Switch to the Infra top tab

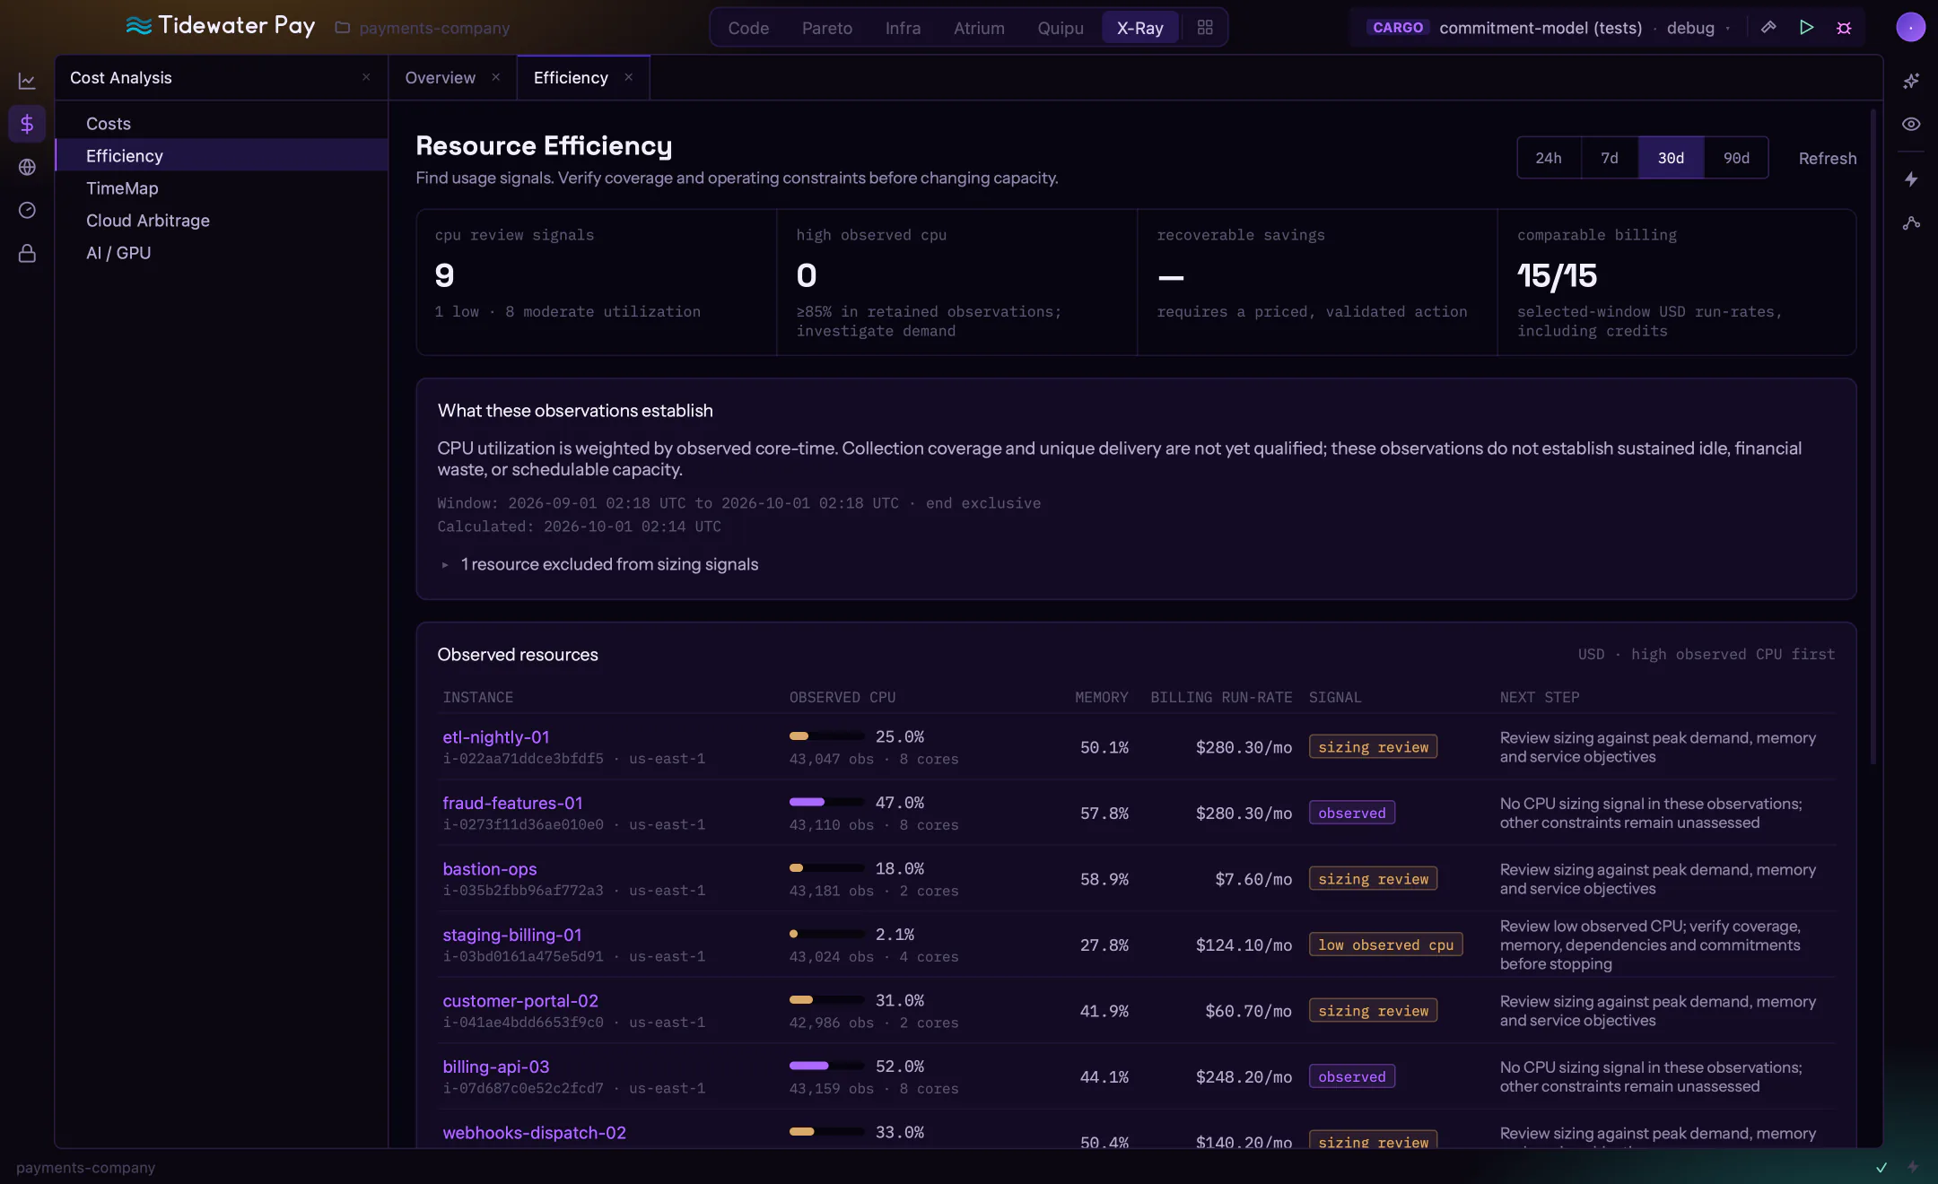tap(903, 28)
